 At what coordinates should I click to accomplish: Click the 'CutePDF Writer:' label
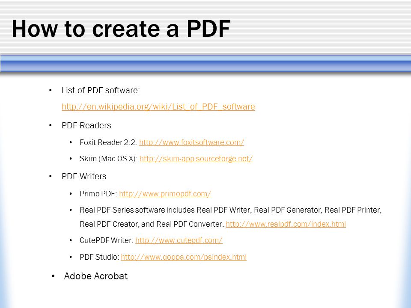click(x=107, y=240)
